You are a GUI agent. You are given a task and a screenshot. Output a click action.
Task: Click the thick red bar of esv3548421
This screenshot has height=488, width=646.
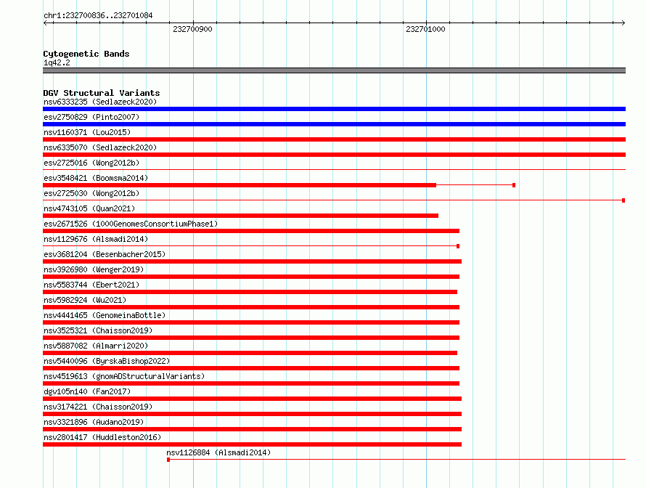point(240,185)
